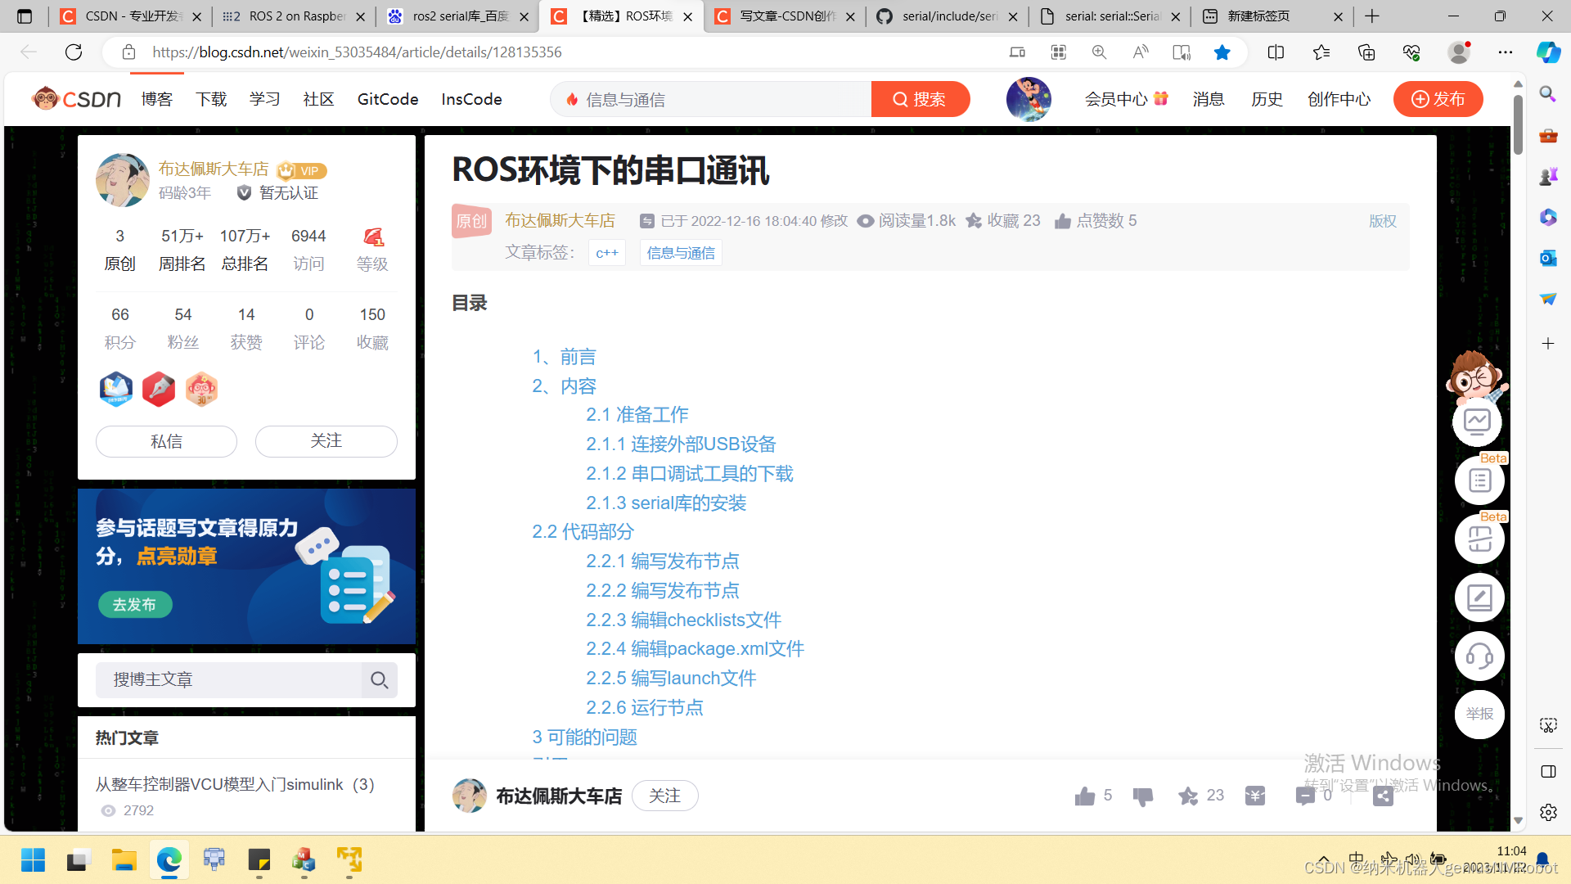
Task: Toggle favorite star in address bar
Action: 1222,52
